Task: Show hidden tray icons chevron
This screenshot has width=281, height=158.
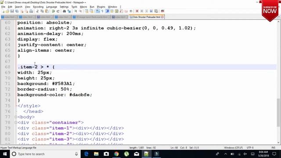Action: tap(225, 154)
